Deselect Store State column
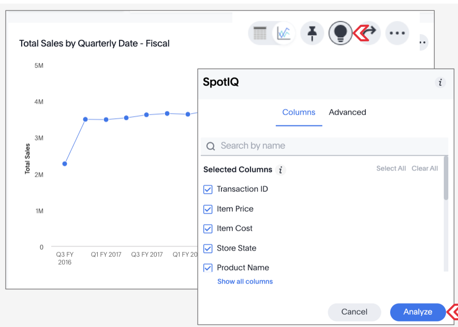The width and height of the screenshot is (458, 327). (208, 248)
